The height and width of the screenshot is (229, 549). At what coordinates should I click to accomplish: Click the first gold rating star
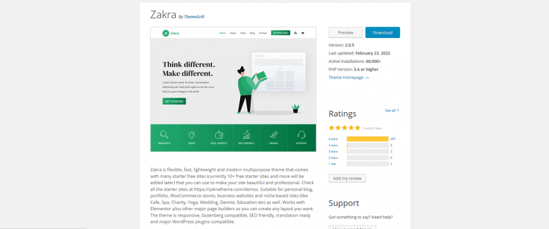coord(331,128)
